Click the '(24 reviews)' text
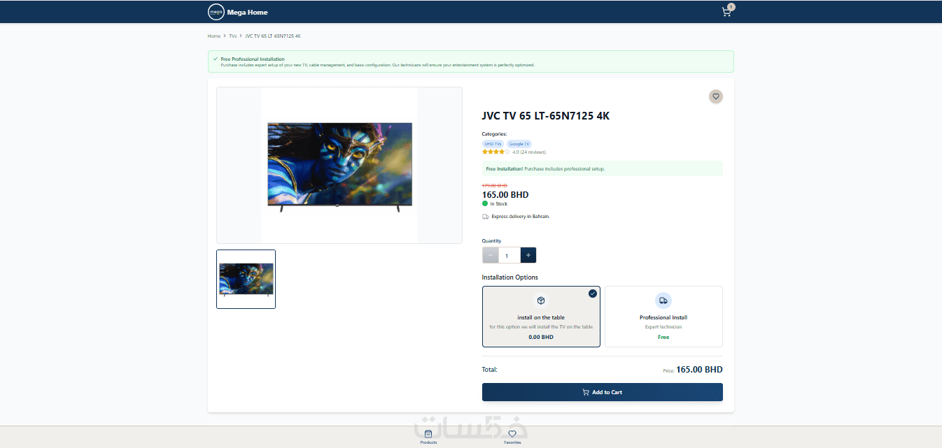Image resolution: width=942 pixels, height=448 pixels. click(533, 152)
